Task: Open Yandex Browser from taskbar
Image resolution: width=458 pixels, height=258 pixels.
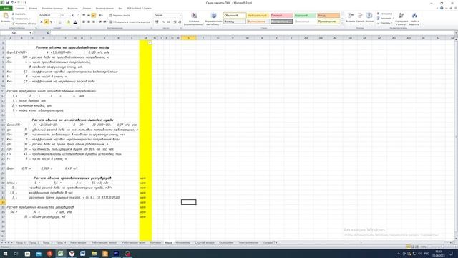Action: point(72,254)
